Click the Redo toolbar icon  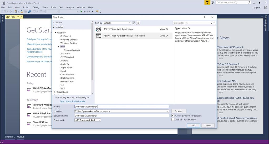point(41,12)
